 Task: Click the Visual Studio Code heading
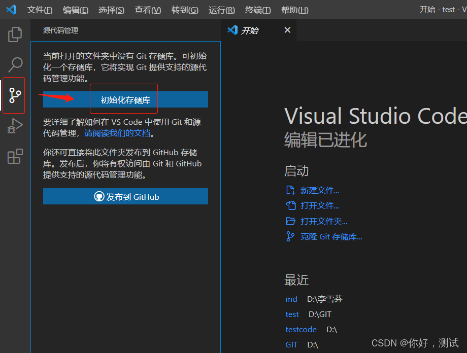click(x=375, y=116)
